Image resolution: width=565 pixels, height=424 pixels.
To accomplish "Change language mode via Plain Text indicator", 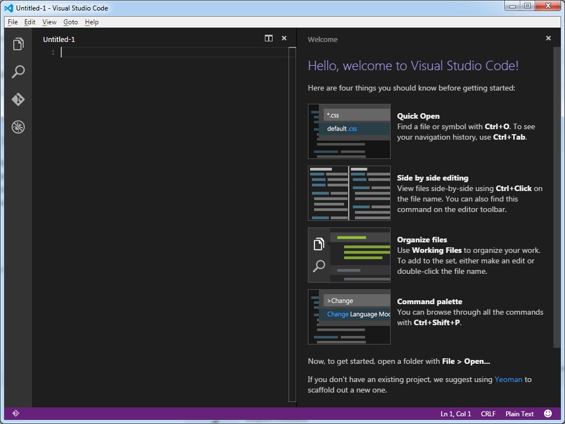I will pyautogui.click(x=519, y=414).
